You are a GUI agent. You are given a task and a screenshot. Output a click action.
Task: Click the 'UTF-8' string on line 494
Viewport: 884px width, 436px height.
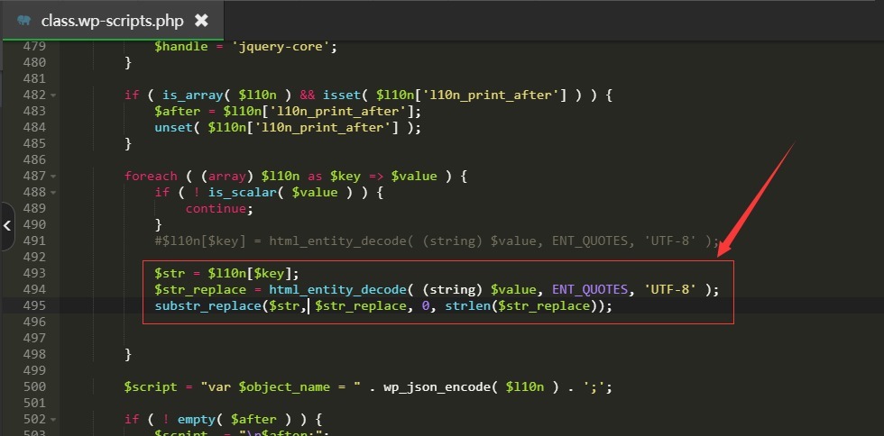669,289
